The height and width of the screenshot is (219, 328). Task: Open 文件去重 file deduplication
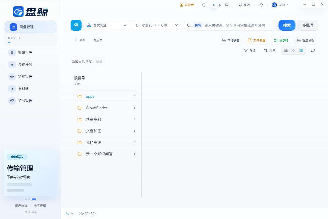[256, 40]
